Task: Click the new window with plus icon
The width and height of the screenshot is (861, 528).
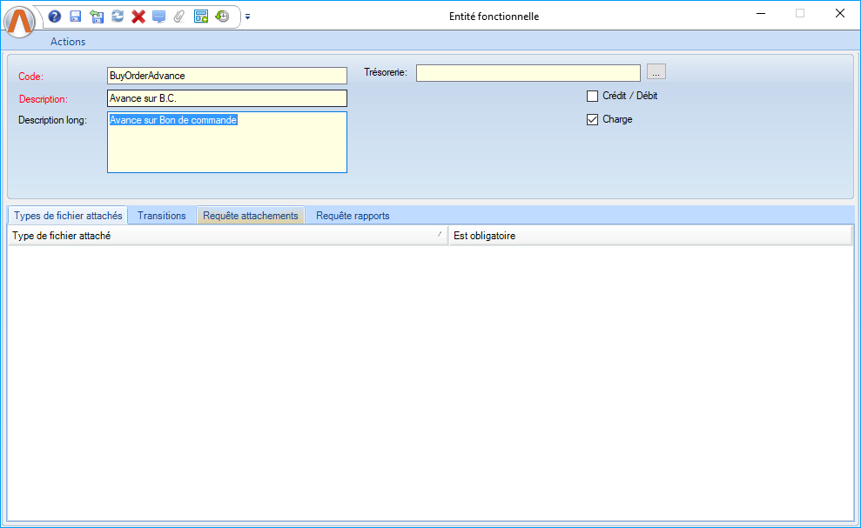Action: coord(201,16)
